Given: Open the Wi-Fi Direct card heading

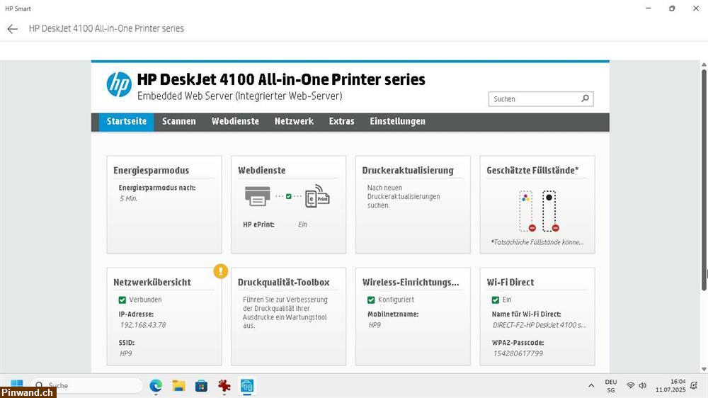Looking at the screenshot, I should tap(510, 283).
